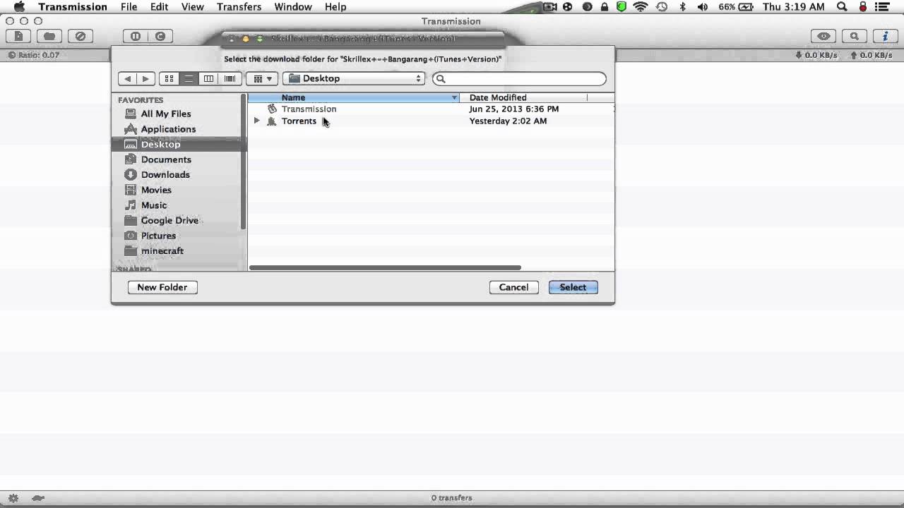Click the New Folder button
Screen dimensions: 904x508
pyautogui.click(x=162, y=287)
